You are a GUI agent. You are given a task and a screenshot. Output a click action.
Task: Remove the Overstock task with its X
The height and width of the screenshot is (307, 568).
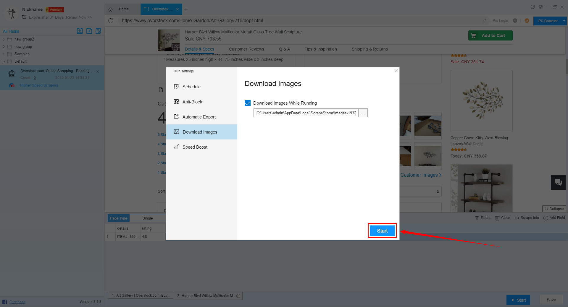click(98, 72)
